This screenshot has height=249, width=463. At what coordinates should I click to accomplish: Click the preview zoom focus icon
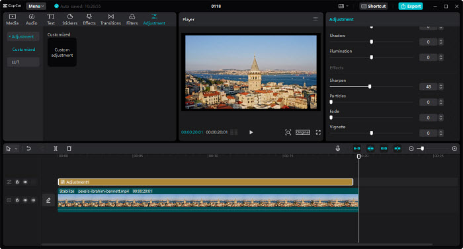(x=288, y=132)
